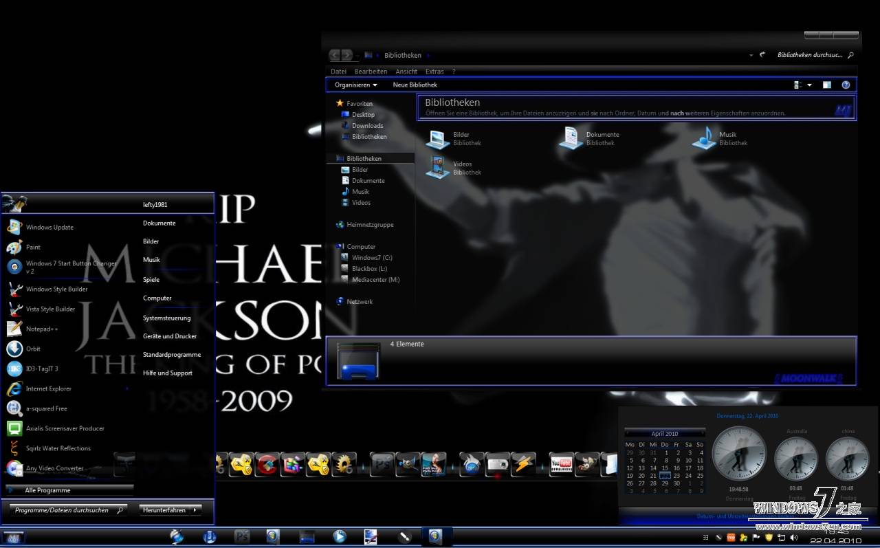The width and height of the screenshot is (880, 548).
Task: Expand the Organisieren dropdown
Action: tap(355, 85)
